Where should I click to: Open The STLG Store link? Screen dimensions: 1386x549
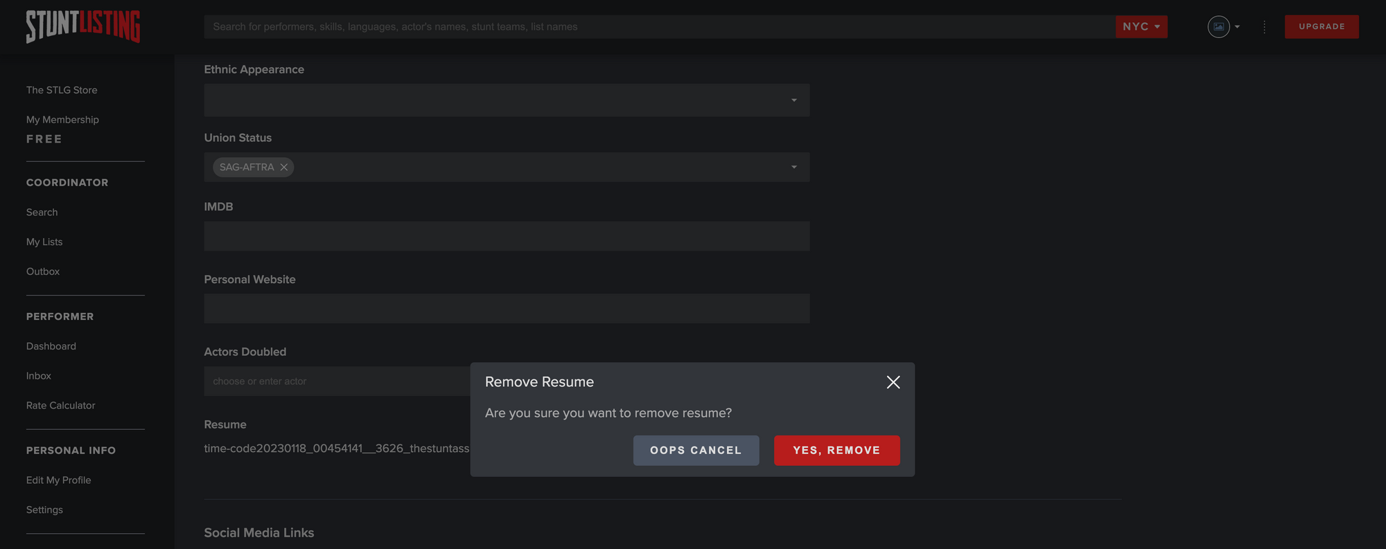pyautogui.click(x=62, y=90)
